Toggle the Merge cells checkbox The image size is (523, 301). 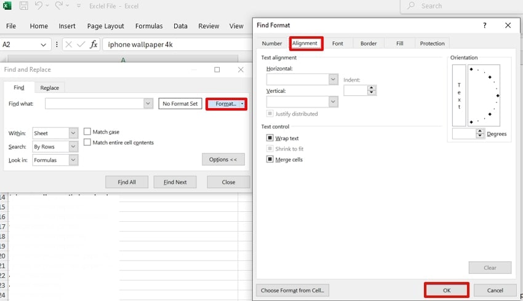pos(269,159)
